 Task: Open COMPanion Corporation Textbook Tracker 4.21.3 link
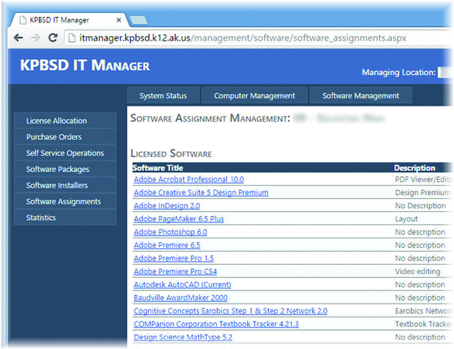click(216, 324)
